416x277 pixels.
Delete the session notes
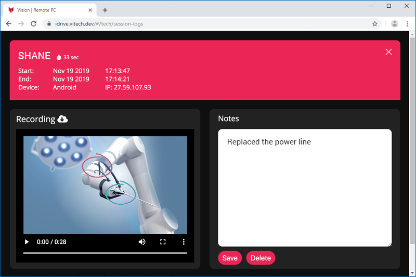[x=261, y=258]
